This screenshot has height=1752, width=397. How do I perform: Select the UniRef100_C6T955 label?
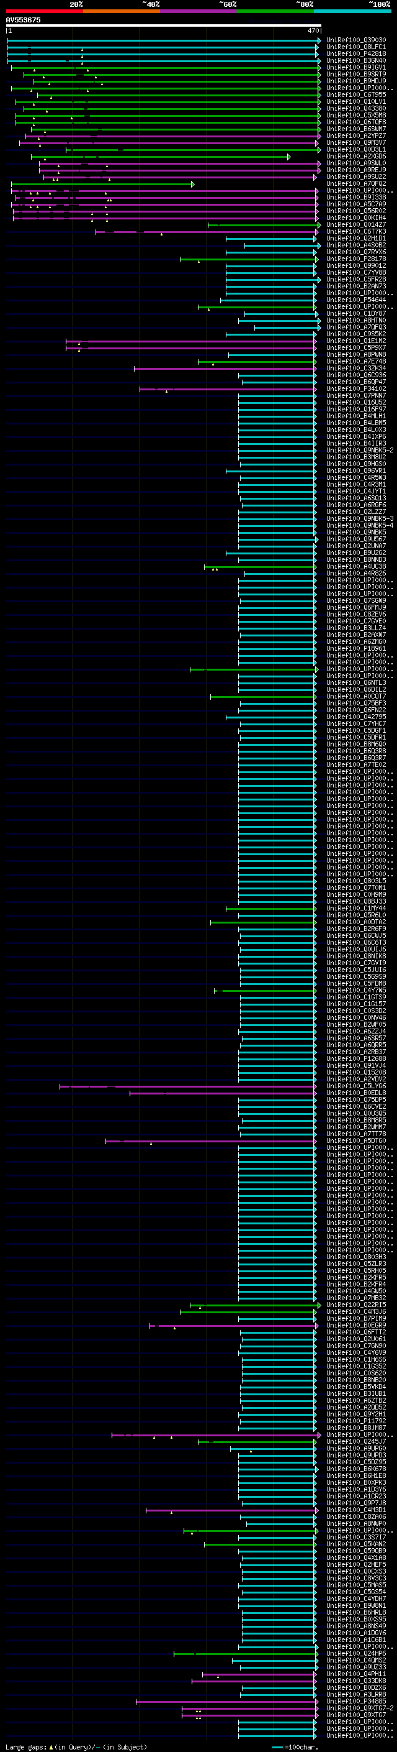tap(355, 94)
